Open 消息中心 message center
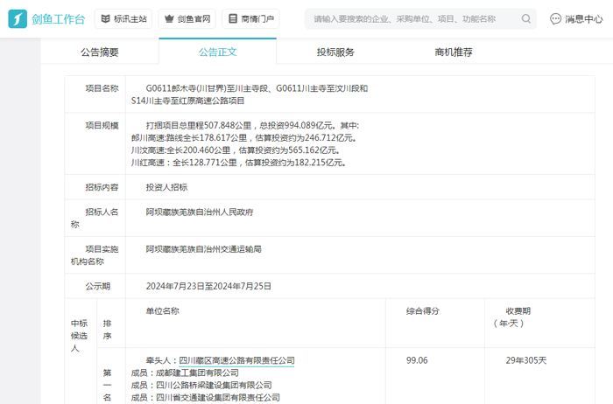The height and width of the screenshot is (404, 613). pos(576,18)
